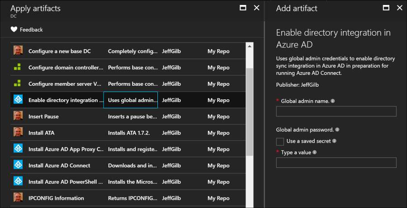Click 'Installs ATA 1.7.2.' description cell

point(129,133)
